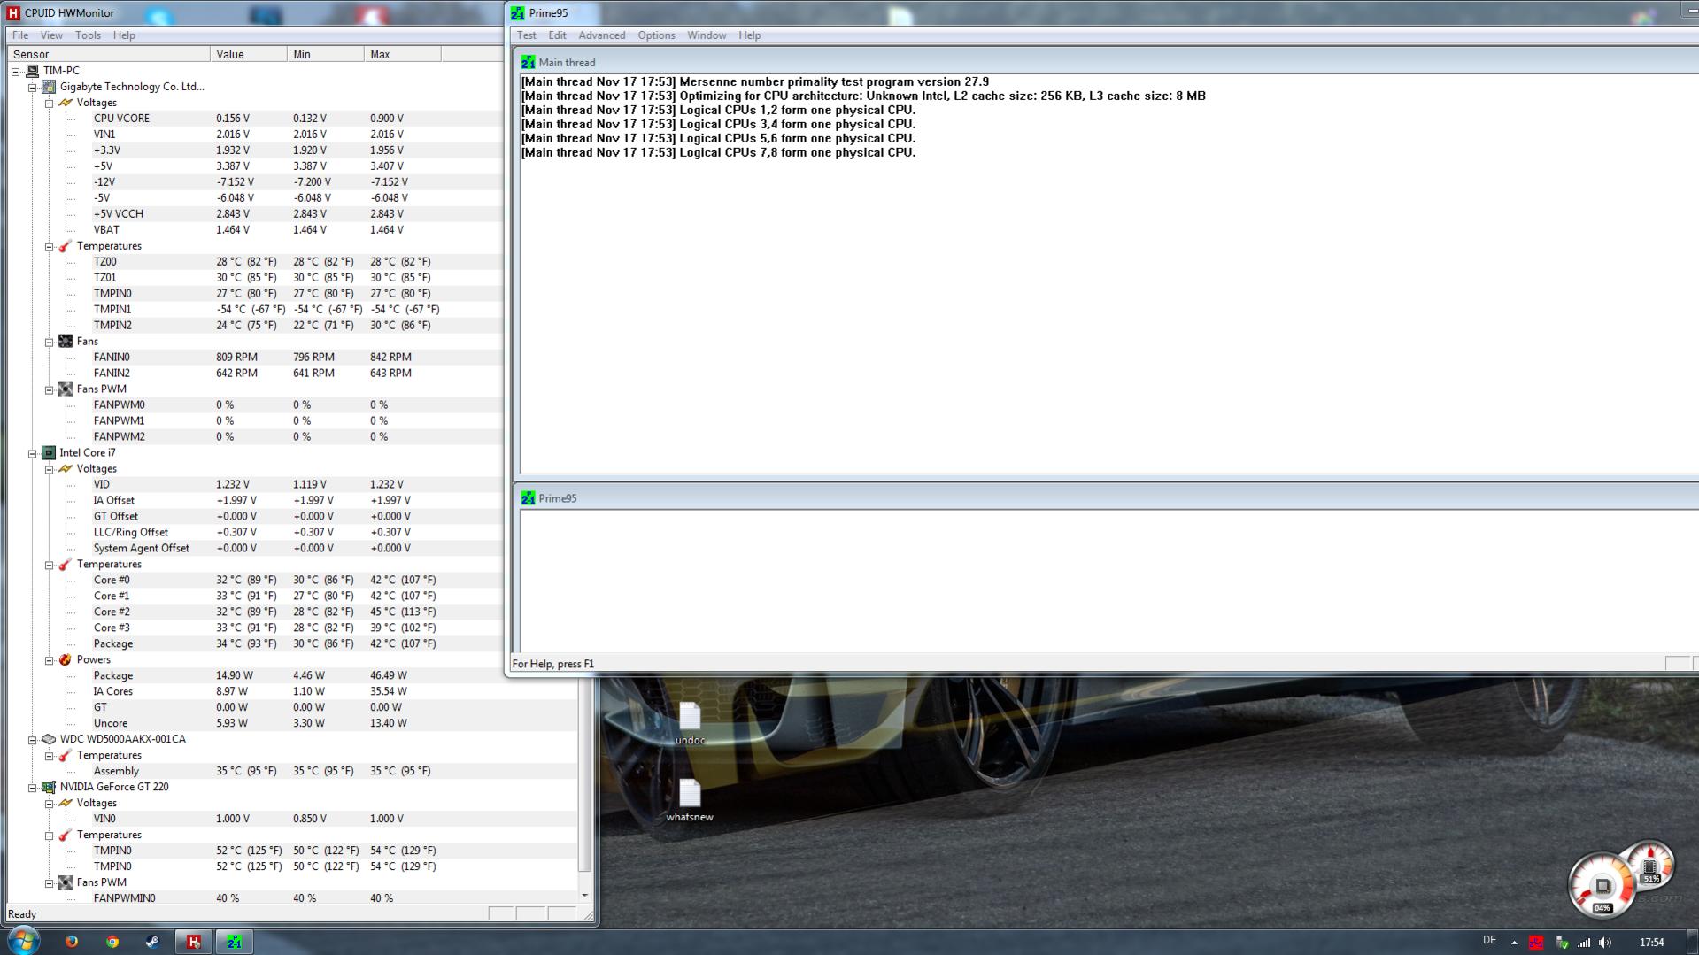Open the Prime95 Test menu

tap(526, 35)
